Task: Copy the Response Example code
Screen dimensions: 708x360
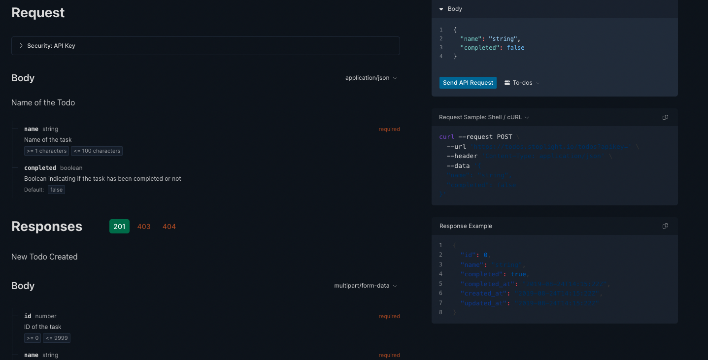Action: coord(665,226)
